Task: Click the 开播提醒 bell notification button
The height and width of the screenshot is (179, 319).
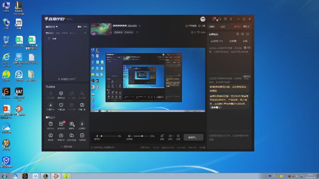Action: point(191,26)
